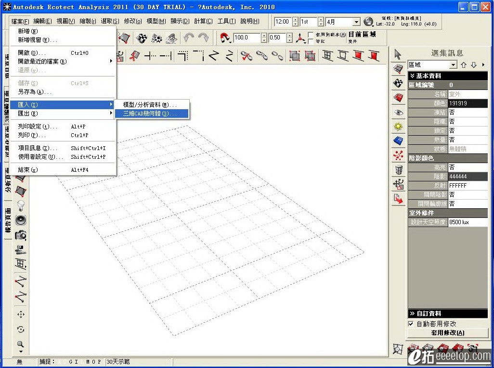
Task: Open the blue analysis grid icon
Action: point(398,141)
